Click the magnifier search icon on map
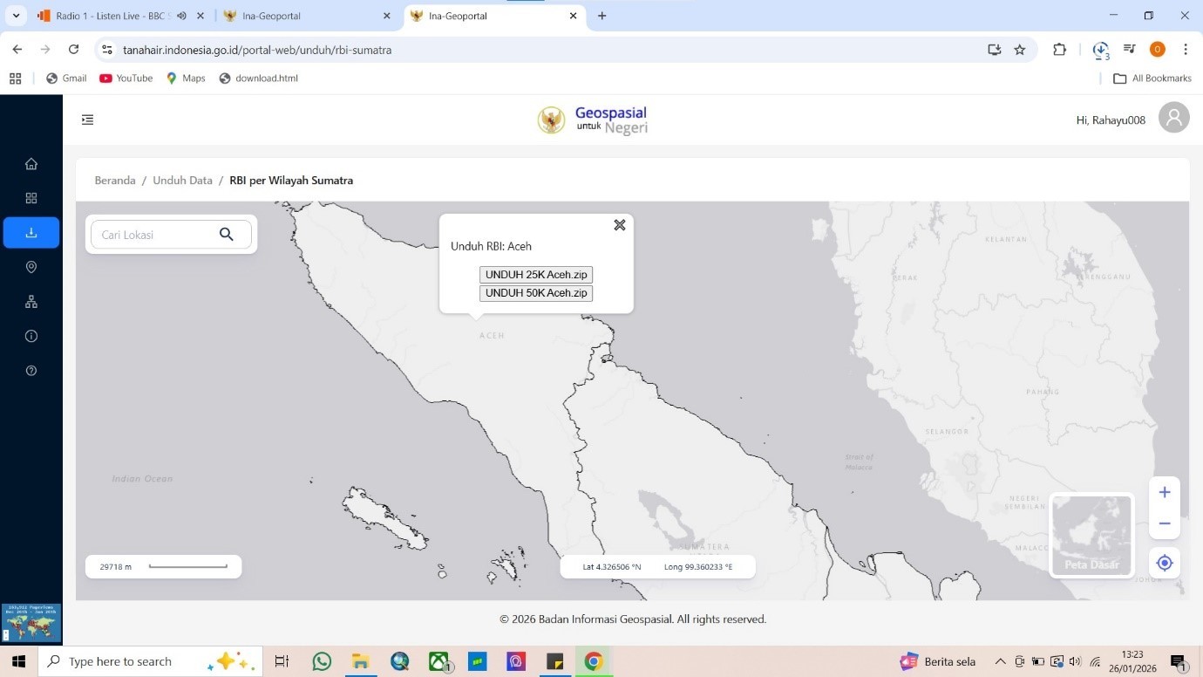The image size is (1203, 677). pos(227,235)
